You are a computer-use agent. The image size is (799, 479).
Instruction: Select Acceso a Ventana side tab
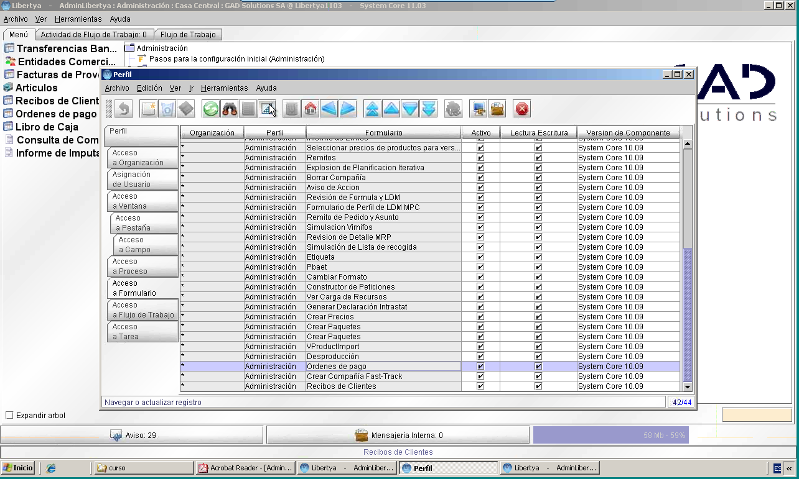click(x=143, y=201)
